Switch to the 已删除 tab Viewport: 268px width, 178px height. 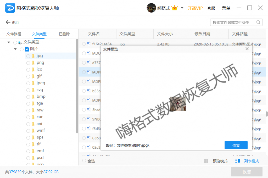(64, 34)
